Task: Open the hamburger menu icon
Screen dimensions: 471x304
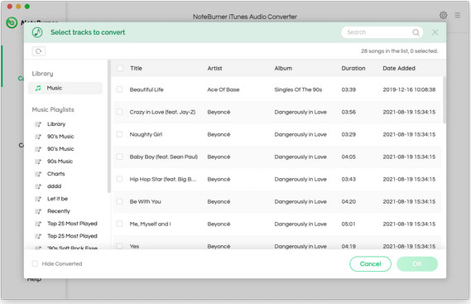Action: click(458, 15)
